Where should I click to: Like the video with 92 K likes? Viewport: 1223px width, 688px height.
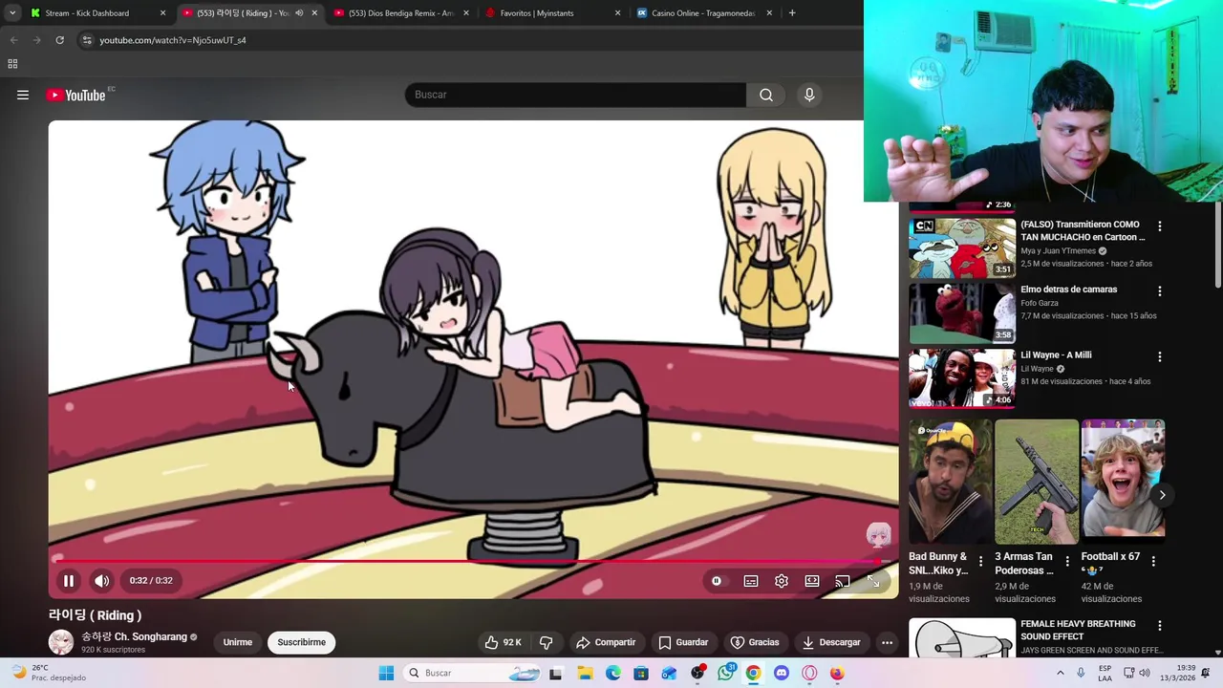tap(503, 642)
